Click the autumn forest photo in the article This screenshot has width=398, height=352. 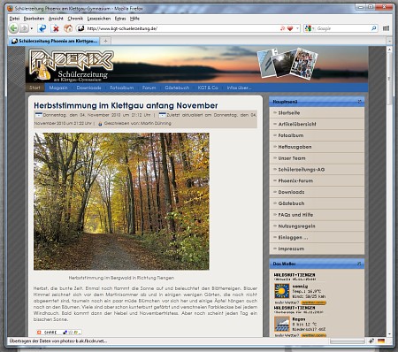[121, 202]
